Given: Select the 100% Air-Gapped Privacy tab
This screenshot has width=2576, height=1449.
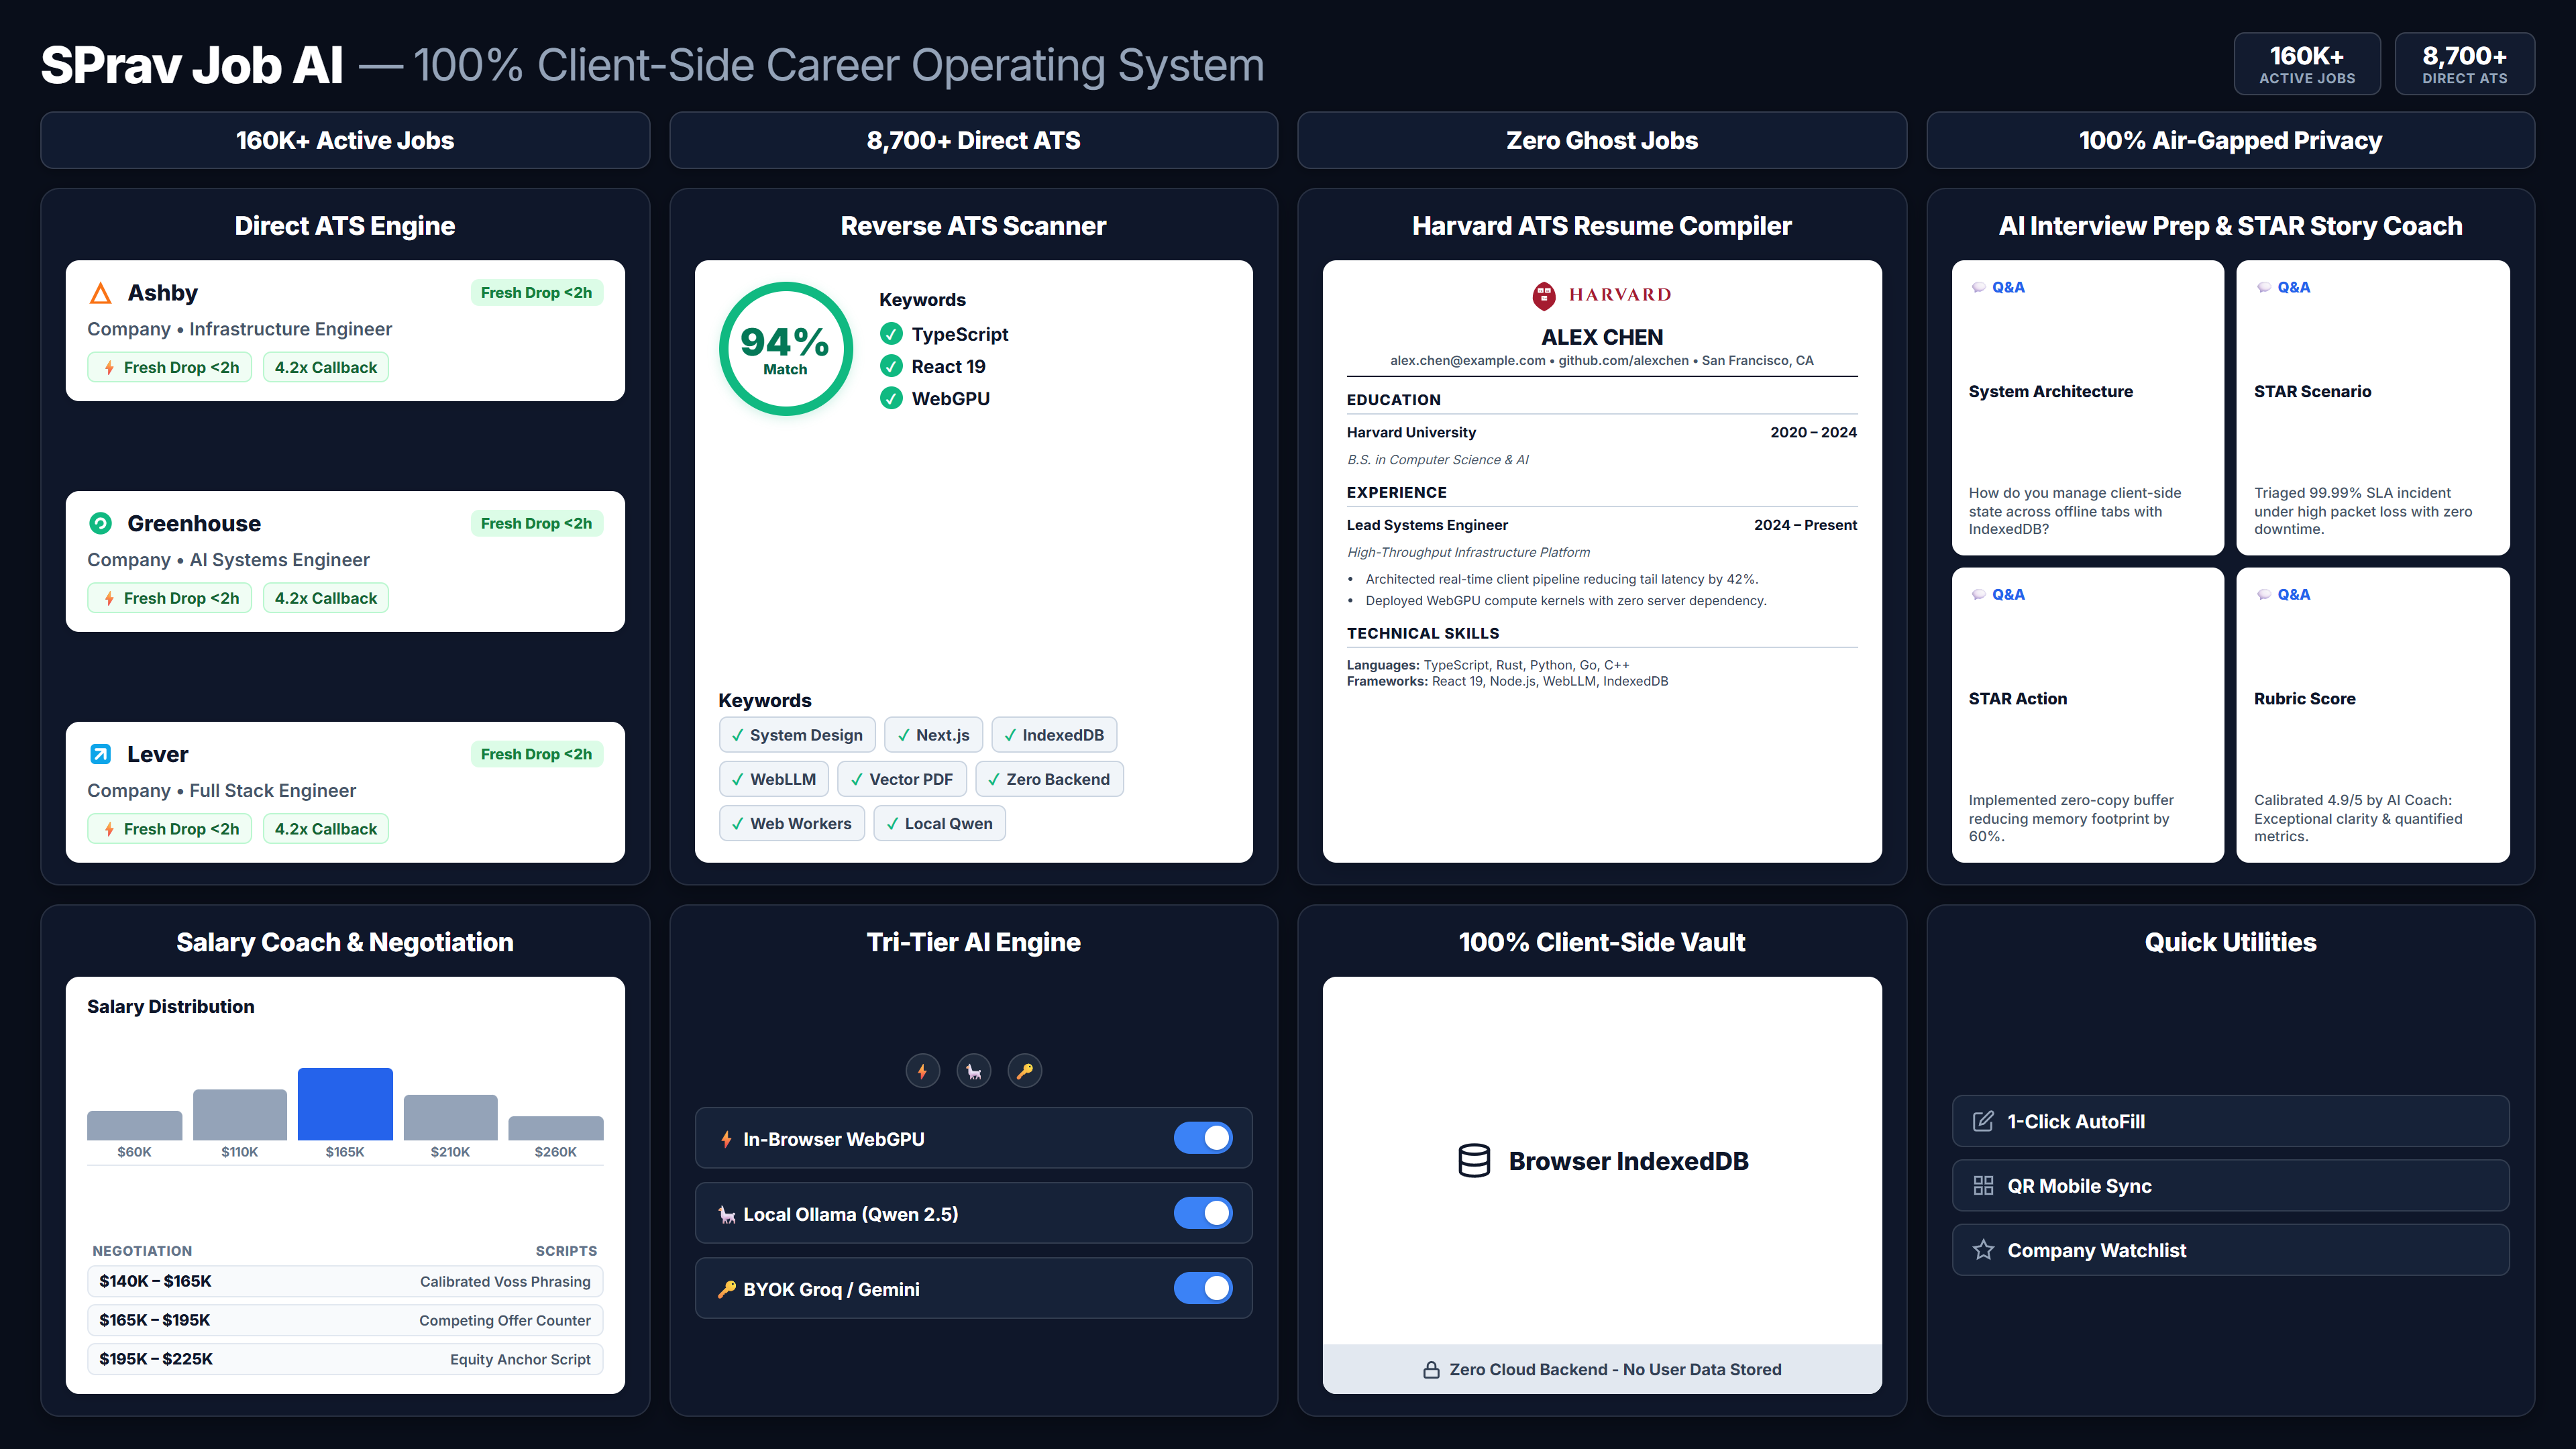Looking at the screenshot, I should tap(2230, 140).
